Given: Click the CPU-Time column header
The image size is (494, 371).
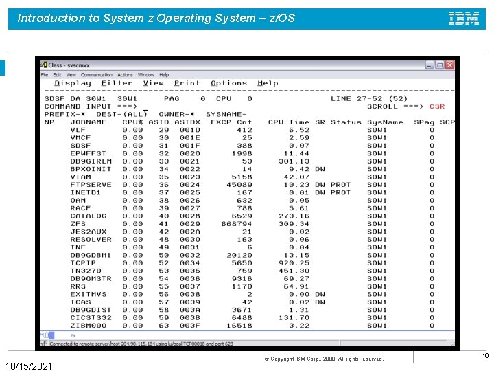Looking at the screenshot, I should click(x=289, y=122).
